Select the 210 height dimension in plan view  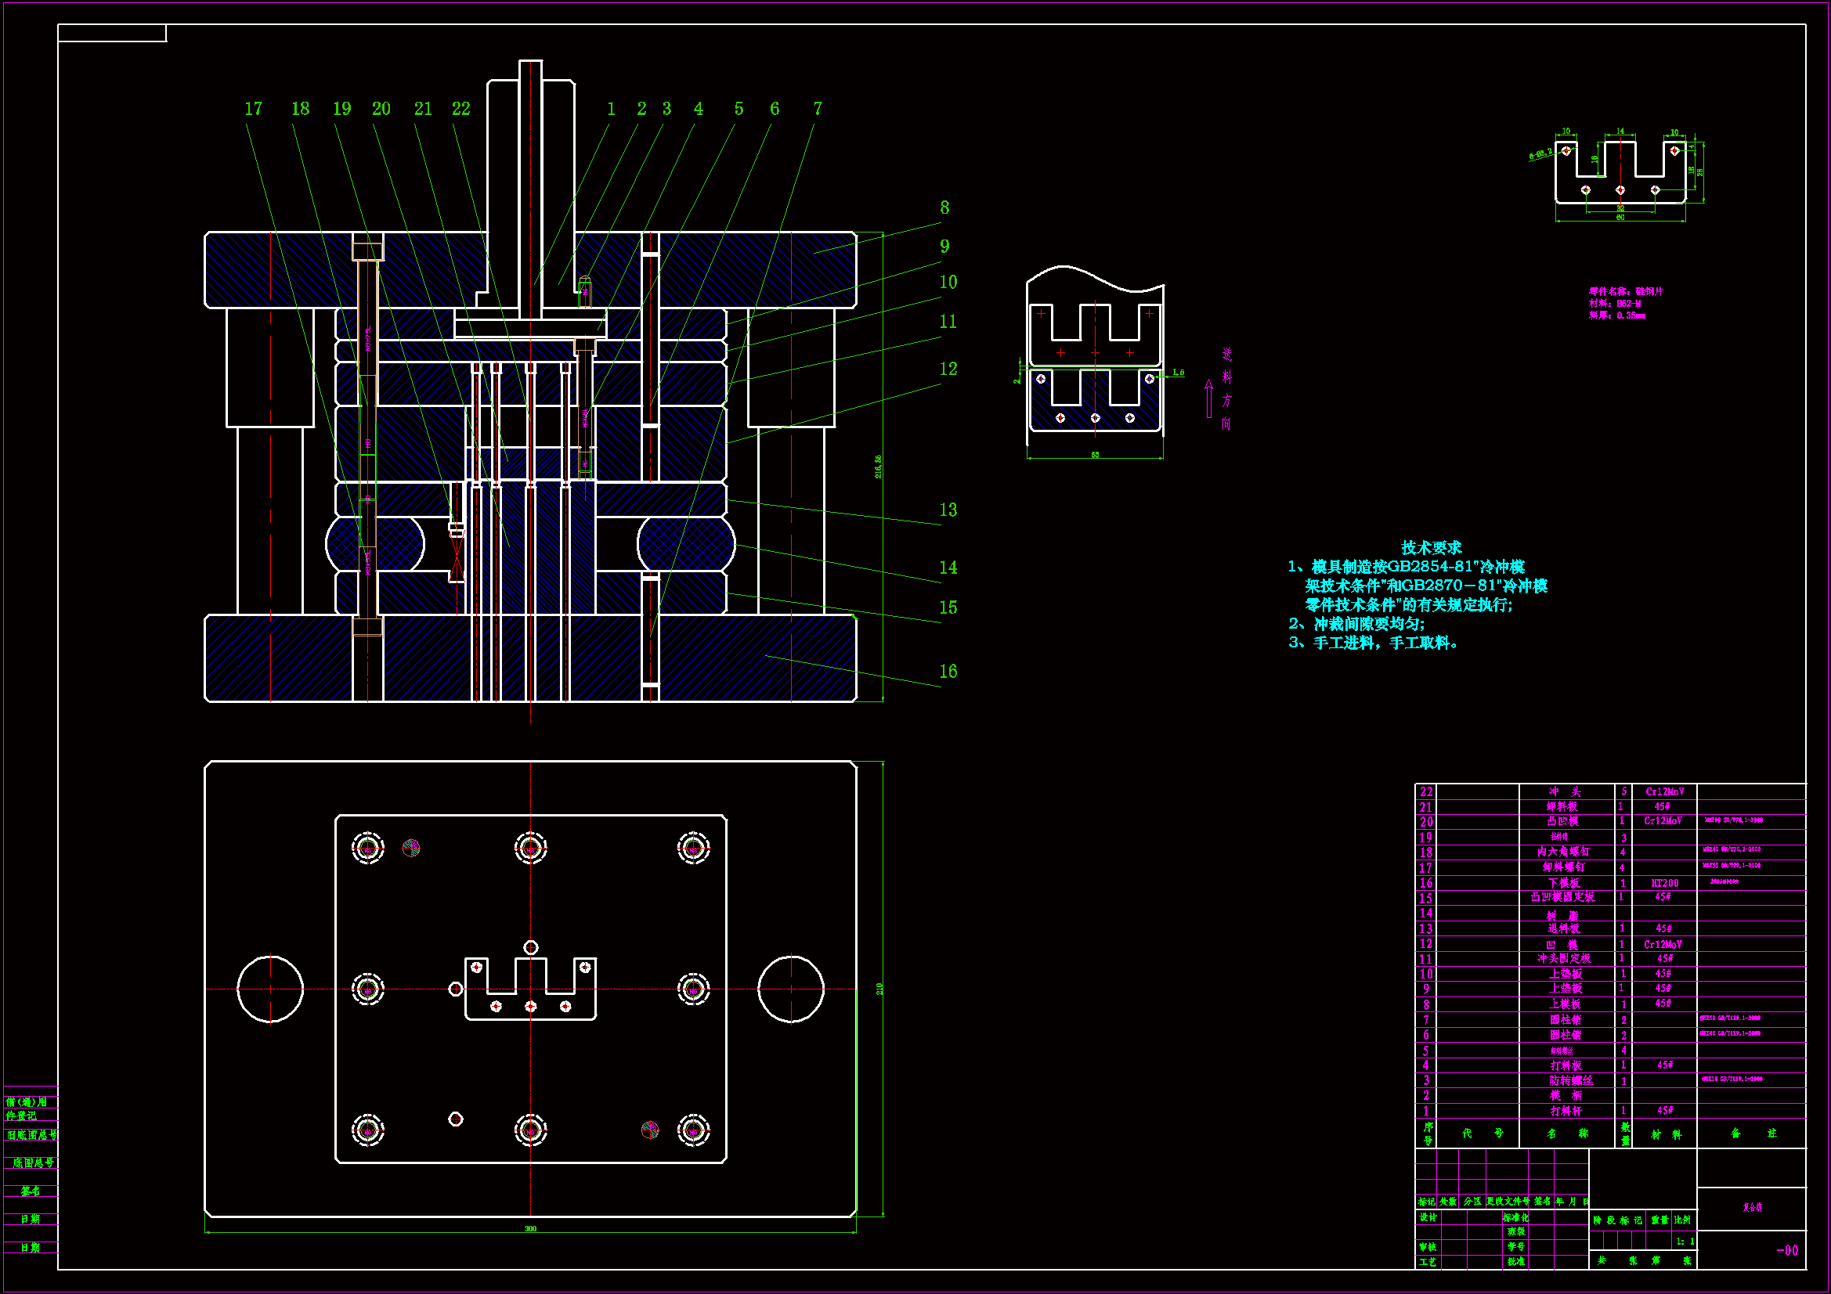(x=879, y=989)
